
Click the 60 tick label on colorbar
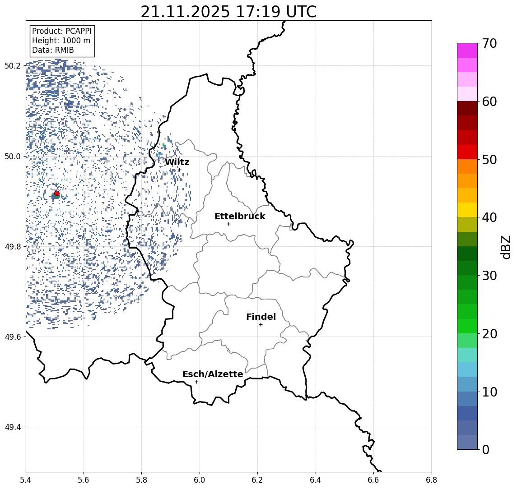point(489,101)
